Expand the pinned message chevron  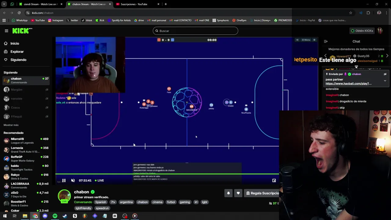(385, 81)
